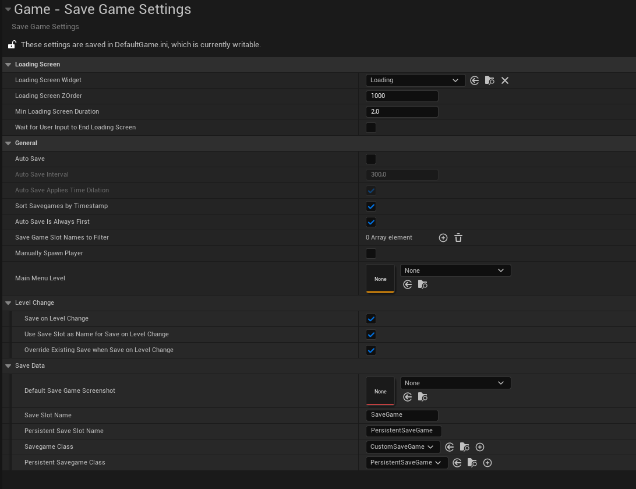Click the Default Save Game Screenshot thumbnail
The image size is (636, 489).
[380, 391]
